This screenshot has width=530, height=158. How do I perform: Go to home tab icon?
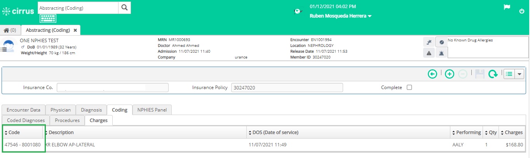pos(10,30)
